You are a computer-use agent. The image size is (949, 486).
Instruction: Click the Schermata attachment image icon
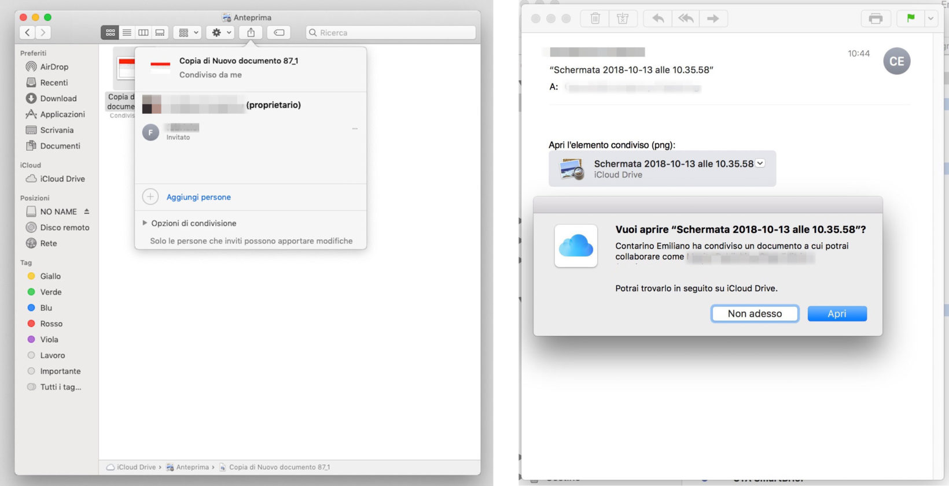[572, 169]
